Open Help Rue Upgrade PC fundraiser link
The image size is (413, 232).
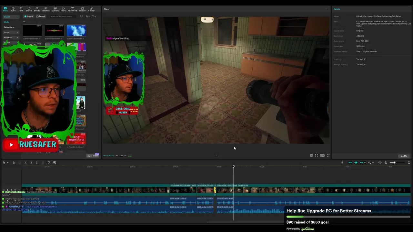pos(329,211)
